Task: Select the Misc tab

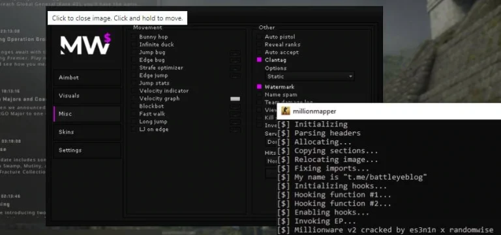Action: pos(87,114)
